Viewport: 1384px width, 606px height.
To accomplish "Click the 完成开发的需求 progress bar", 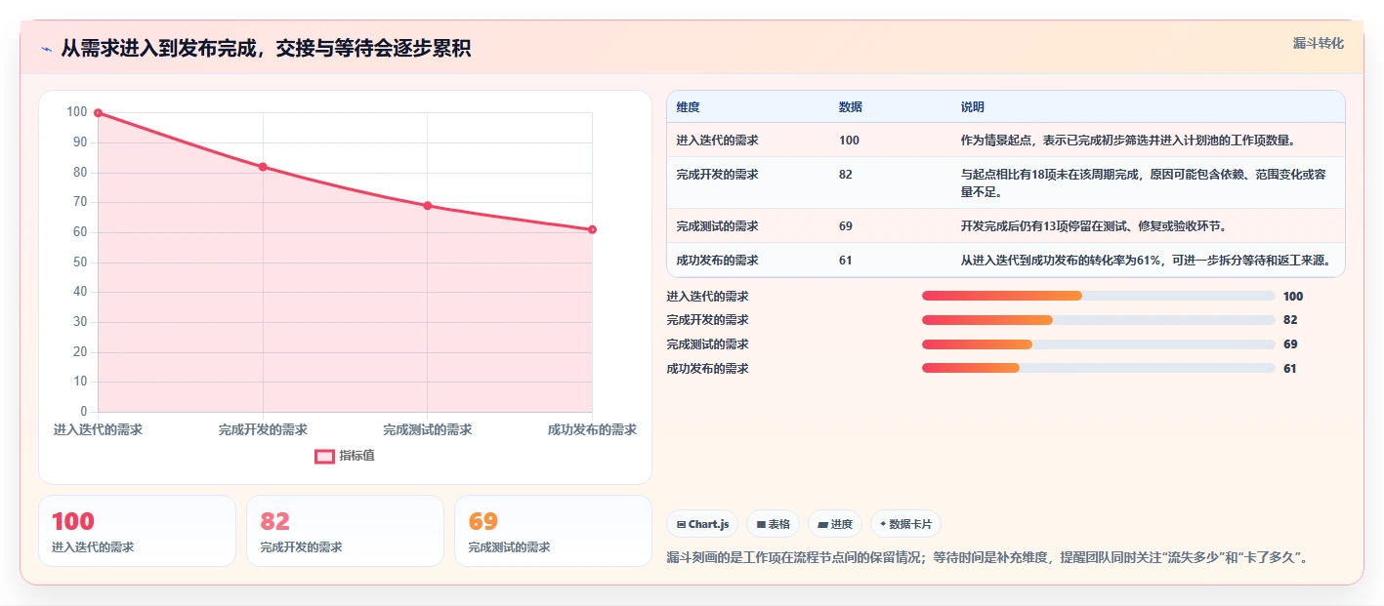I will [1099, 320].
